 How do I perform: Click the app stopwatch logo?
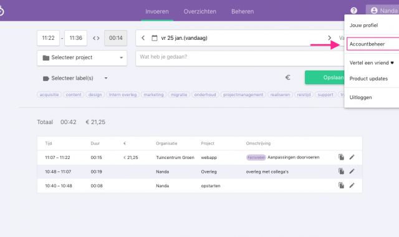click(1, 11)
